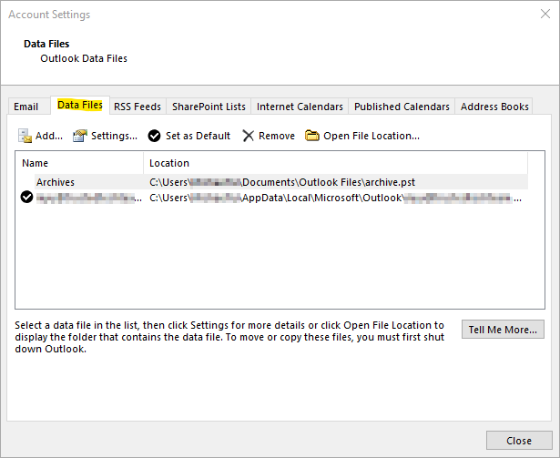Click the Open File Location folder icon

(311, 136)
